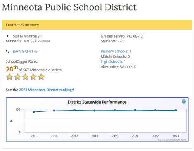Click the fifth gold rating star
194x151 pixels.
coord(41,77)
